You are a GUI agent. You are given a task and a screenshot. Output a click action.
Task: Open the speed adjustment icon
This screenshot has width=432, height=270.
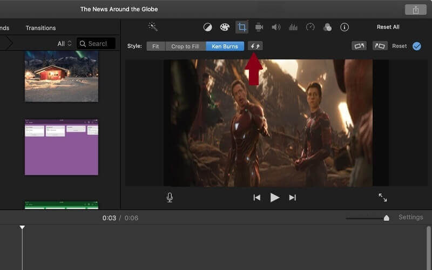[x=310, y=27]
